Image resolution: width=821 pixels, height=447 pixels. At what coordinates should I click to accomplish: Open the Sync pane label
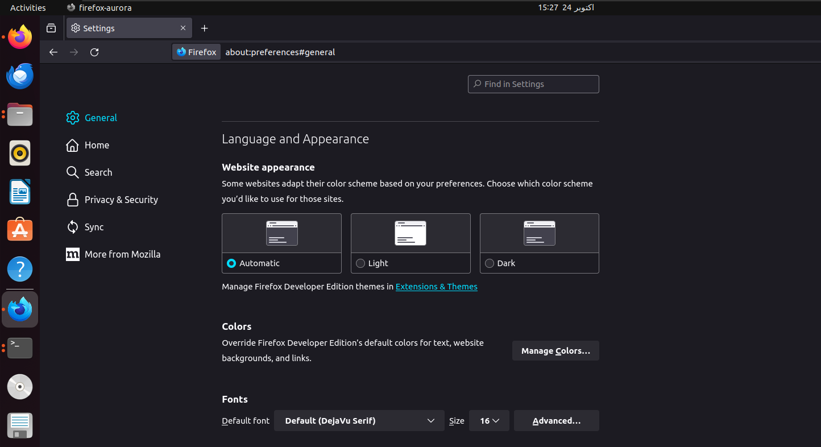pos(94,227)
